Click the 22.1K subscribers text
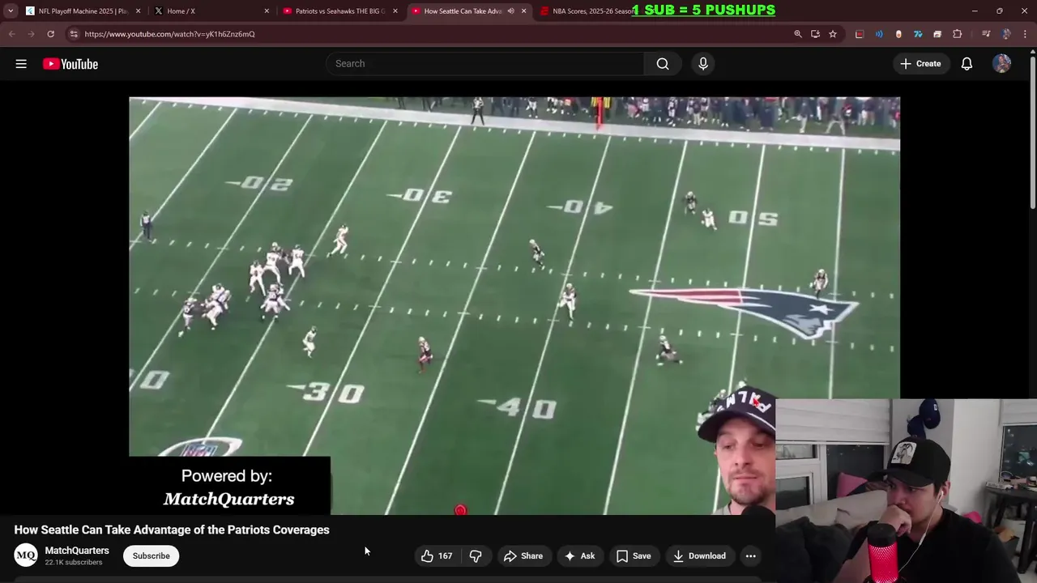Image resolution: width=1037 pixels, height=583 pixels. (74, 563)
